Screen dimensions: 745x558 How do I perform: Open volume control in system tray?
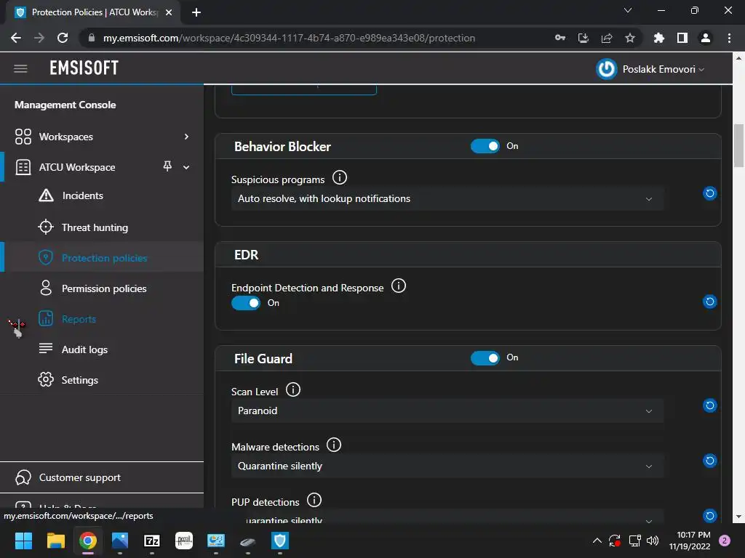coord(653,541)
